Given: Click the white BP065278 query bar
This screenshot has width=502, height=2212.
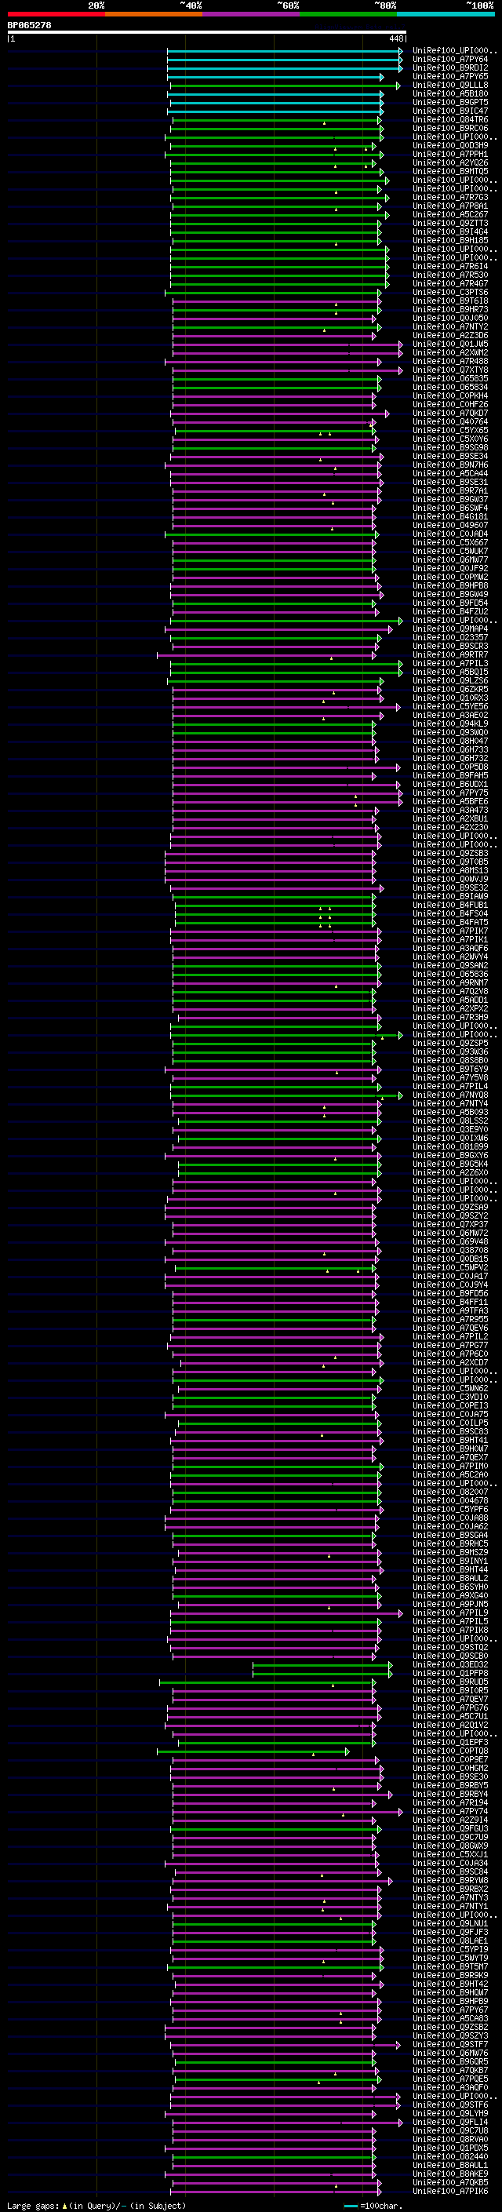Looking at the screenshot, I should pyautogui.click(x=207, y=31).
